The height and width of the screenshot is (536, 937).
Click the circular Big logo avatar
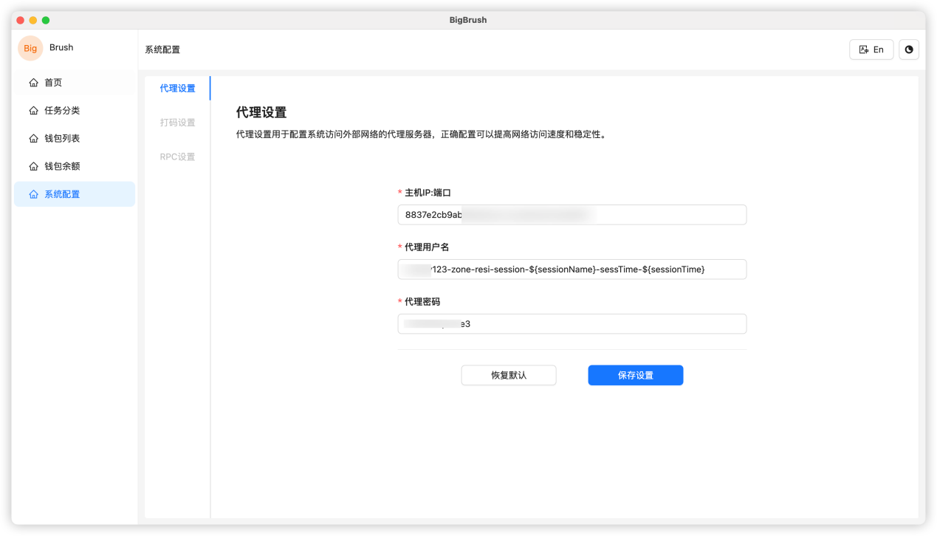30,48
